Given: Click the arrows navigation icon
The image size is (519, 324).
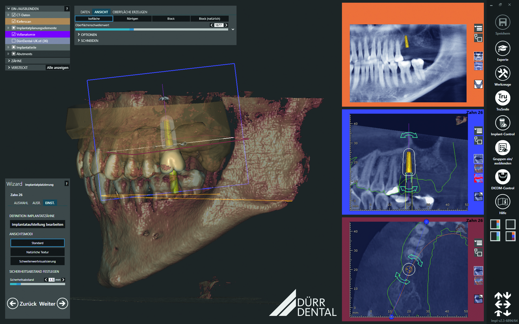Looking at the screenshot, I should [x=503, y=304].
